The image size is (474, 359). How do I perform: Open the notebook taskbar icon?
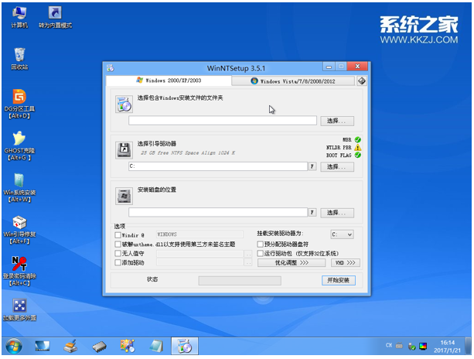coord(156,346)
